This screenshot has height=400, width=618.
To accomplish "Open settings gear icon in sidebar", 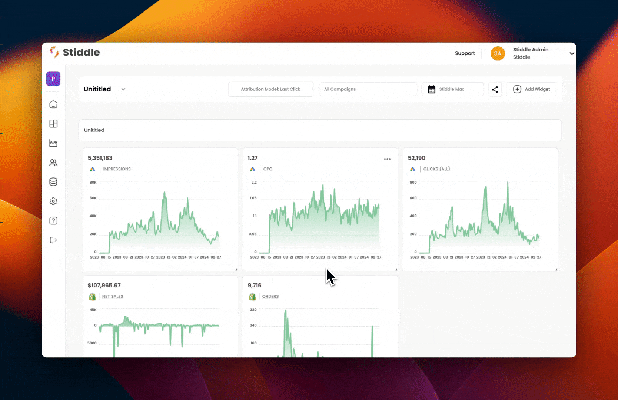I will click(53, 201).
